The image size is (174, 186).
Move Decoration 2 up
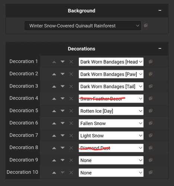pos(54,74)
